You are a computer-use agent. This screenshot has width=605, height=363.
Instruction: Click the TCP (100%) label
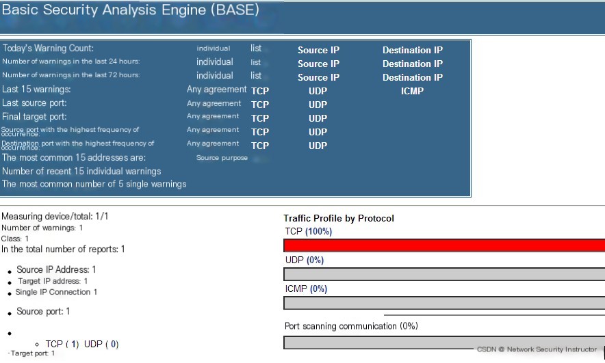308,231
